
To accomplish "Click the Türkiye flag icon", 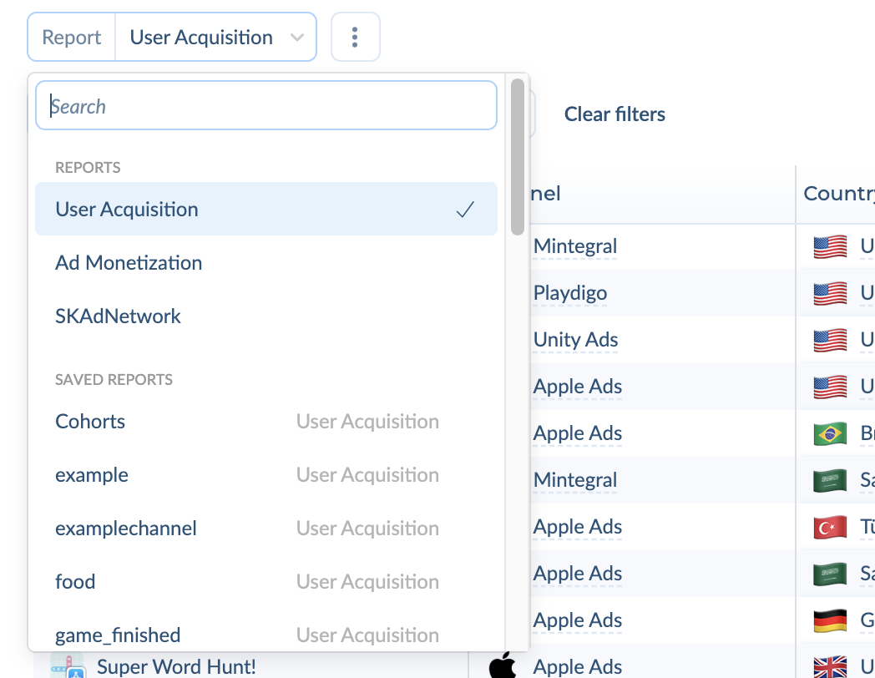I will [x=830, y=527].
